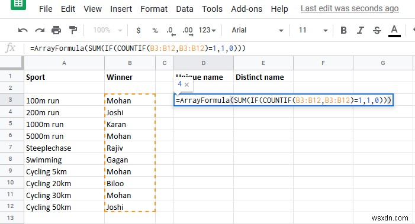Increase decimal places icon
Viewport: 415px width, 224px height.
click(188, 31)
